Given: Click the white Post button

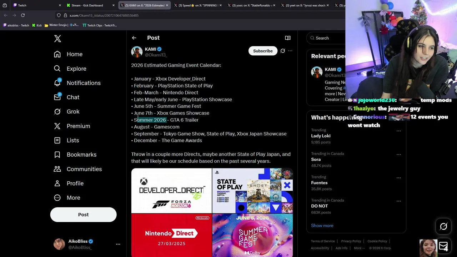Looking at the screenshot, I should click(x=83, y=215).
